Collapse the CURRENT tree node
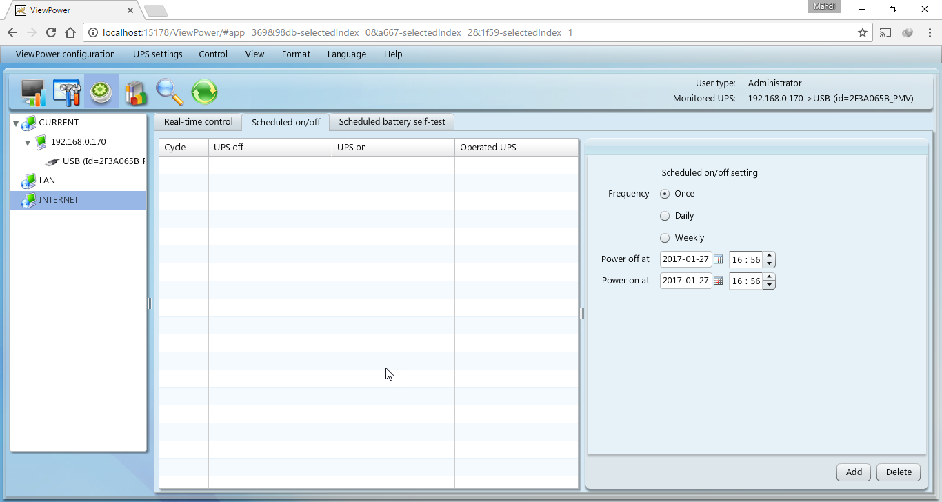Viewport: 942px width, 502px height. pyautogui.click(x=16, y=123)
